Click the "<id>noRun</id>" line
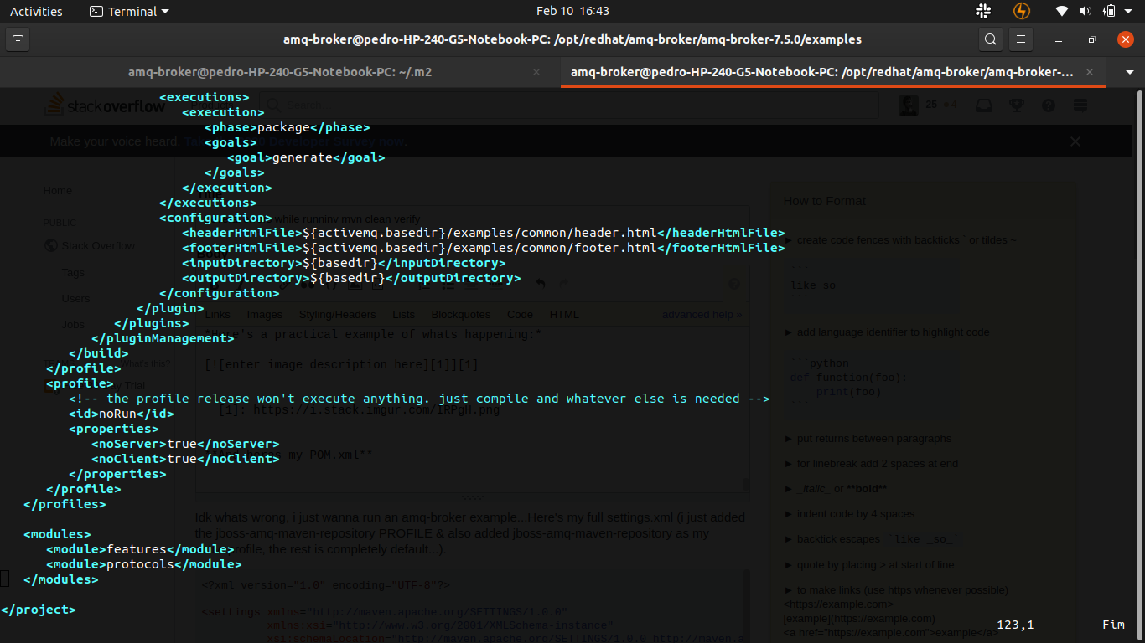 122,414
